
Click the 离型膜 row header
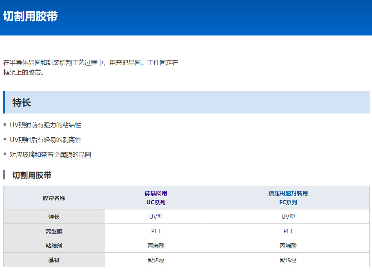tap(54, 231)
